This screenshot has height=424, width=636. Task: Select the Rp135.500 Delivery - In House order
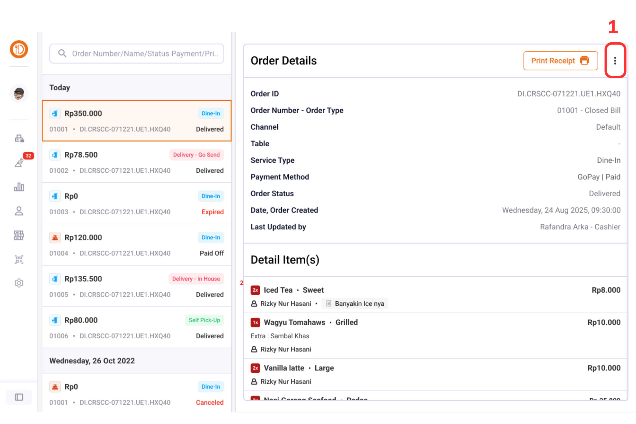click(x=137, y=286)
